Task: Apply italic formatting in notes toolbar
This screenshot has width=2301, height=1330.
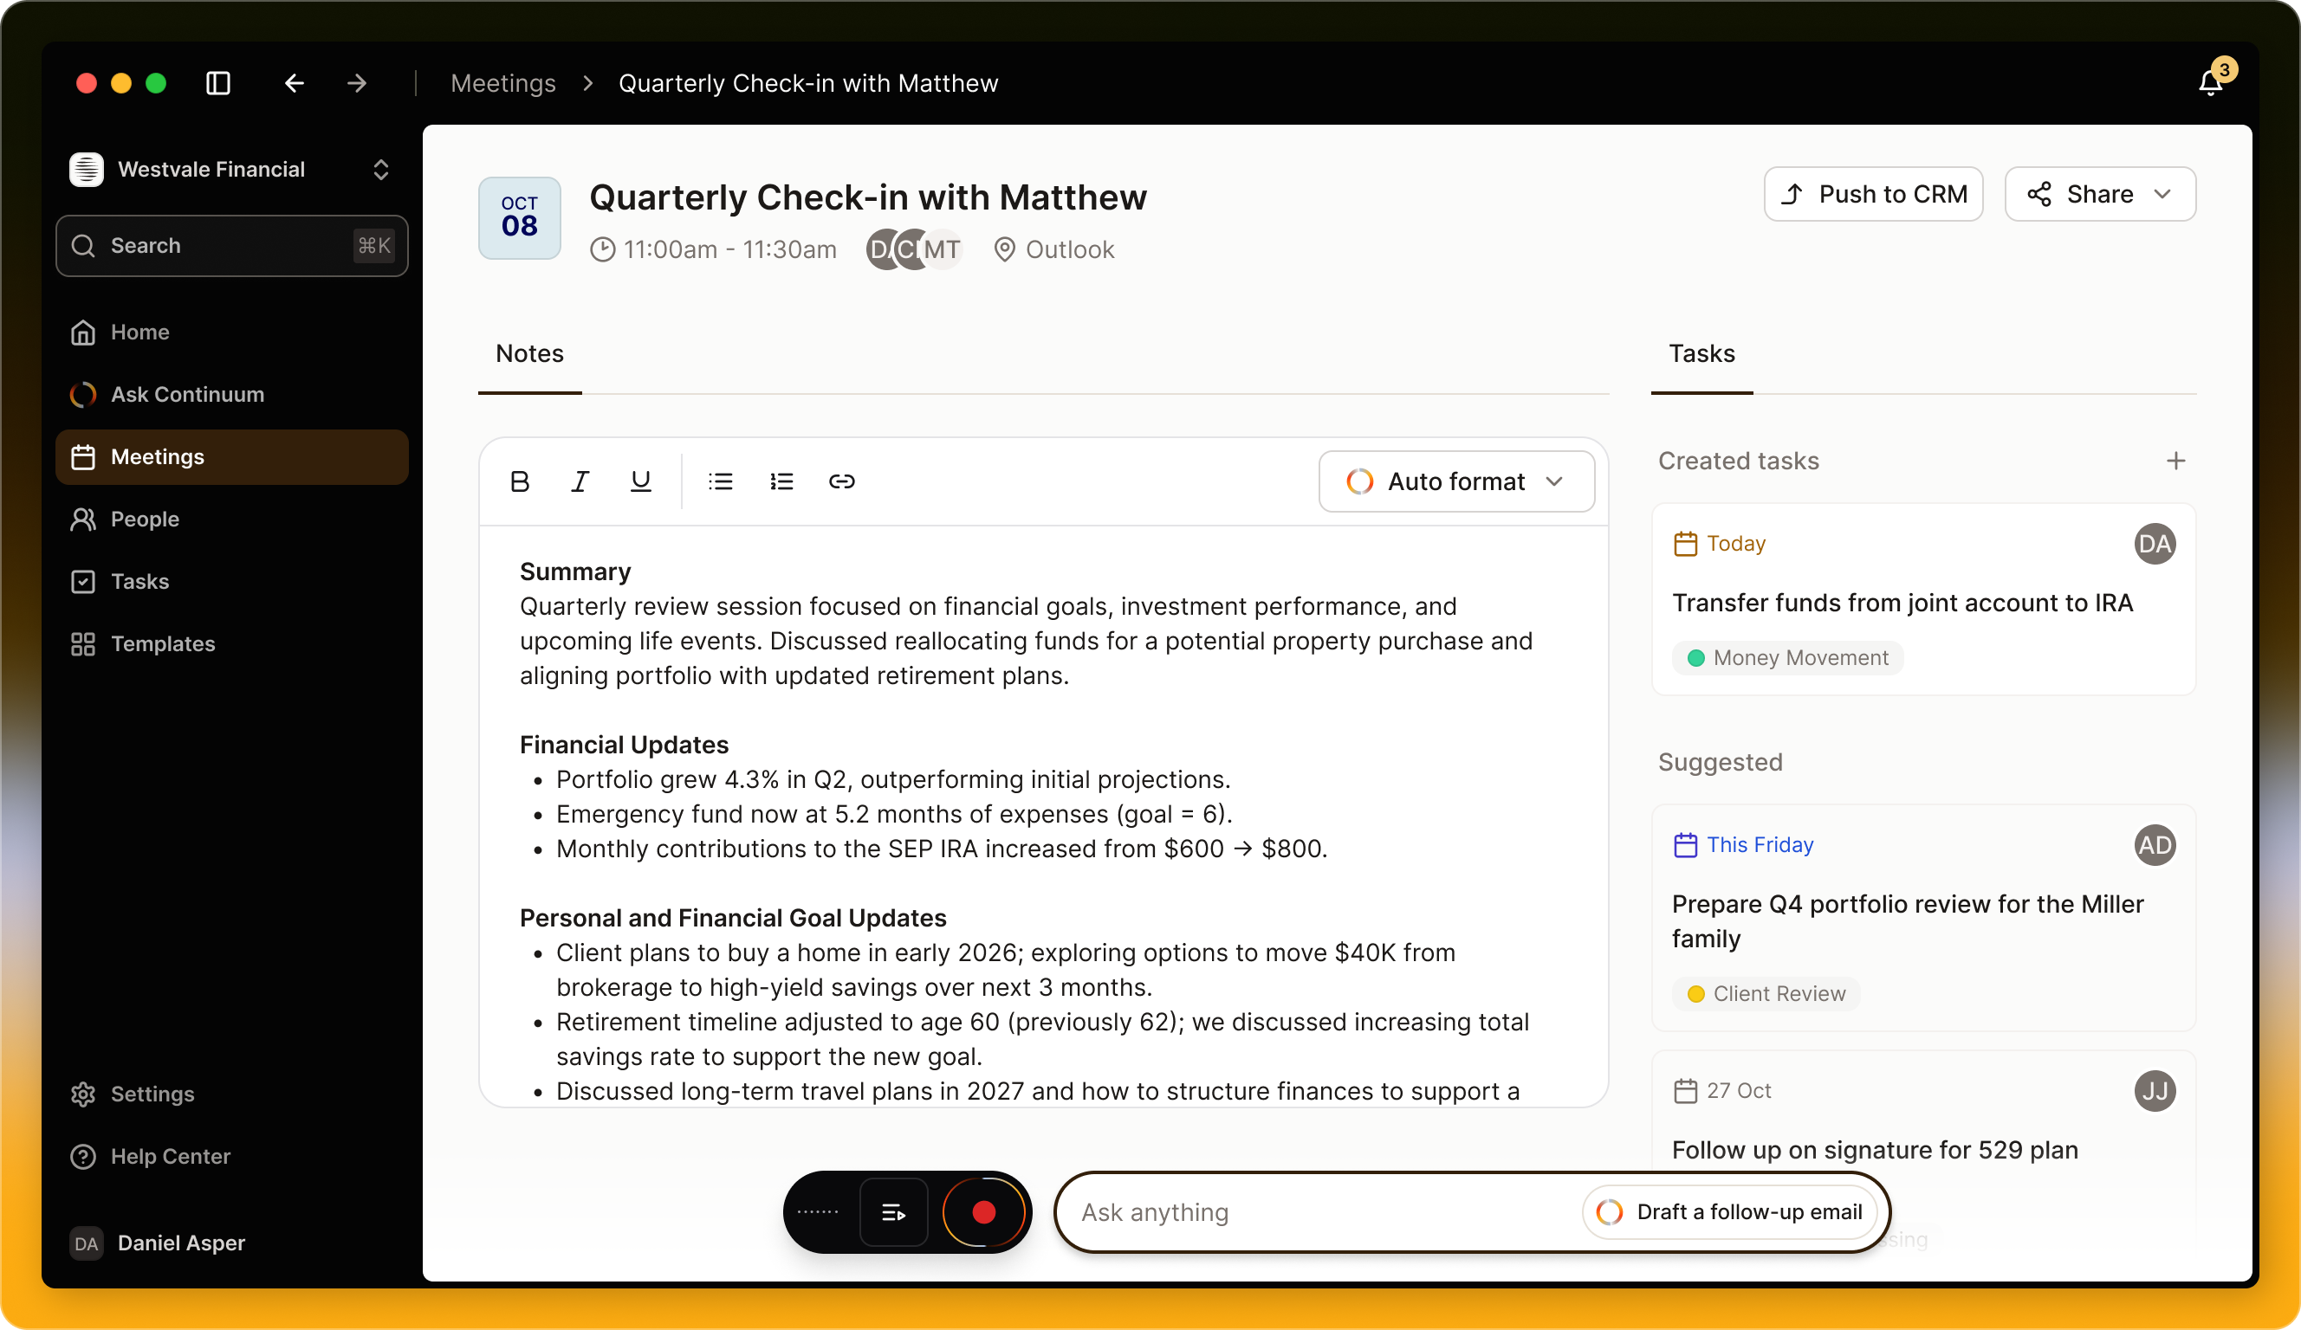Action: pos(580,481)
